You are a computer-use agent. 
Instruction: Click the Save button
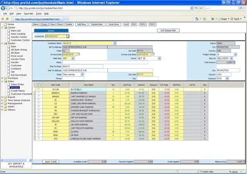coord(60,24)
